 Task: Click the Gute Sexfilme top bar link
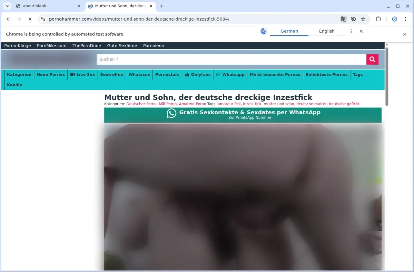coord(122,46)
